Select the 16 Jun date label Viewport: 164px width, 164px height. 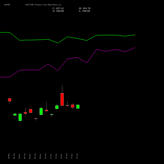pyautogui.click(x=67, y=156)
